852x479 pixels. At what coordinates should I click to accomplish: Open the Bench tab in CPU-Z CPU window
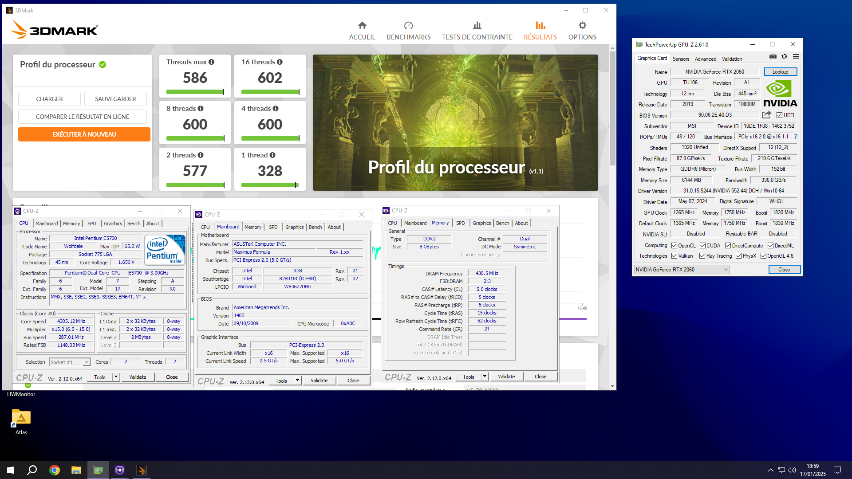click(134, 224)
